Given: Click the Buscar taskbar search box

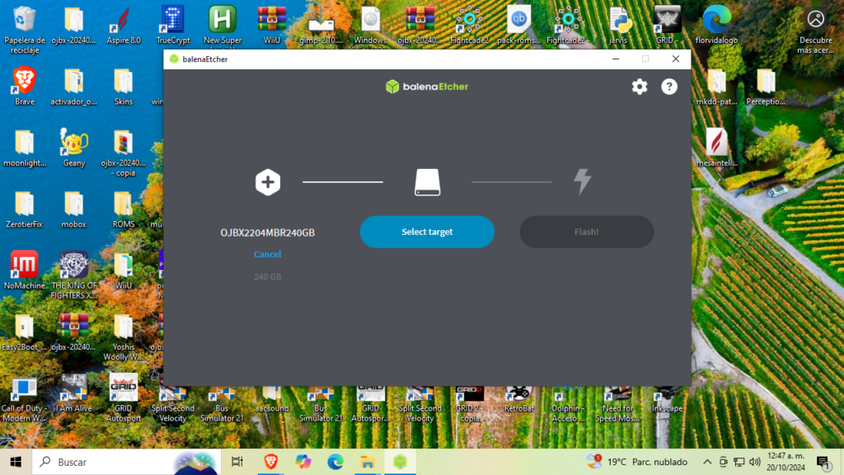Looking at the screenshot, I should pyautogui.click(x=126, y=462).
